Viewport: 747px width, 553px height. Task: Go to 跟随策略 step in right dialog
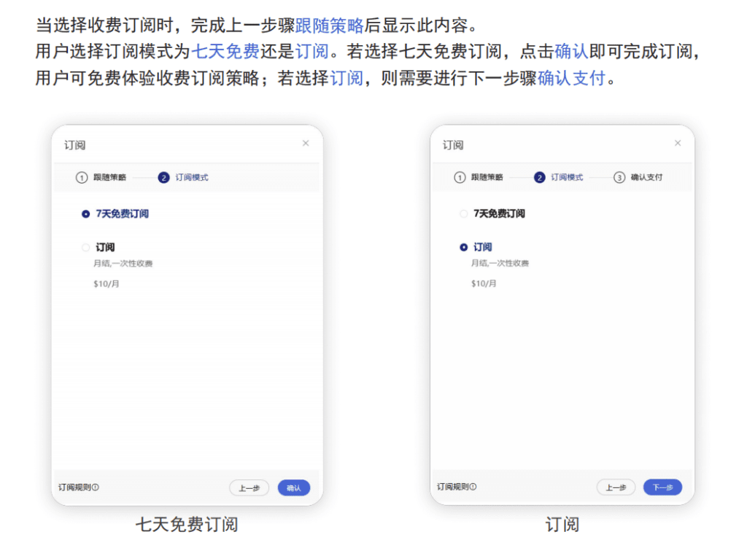click(487, 178)
